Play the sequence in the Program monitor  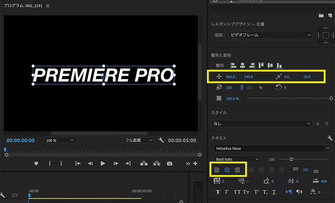[103, 163]
